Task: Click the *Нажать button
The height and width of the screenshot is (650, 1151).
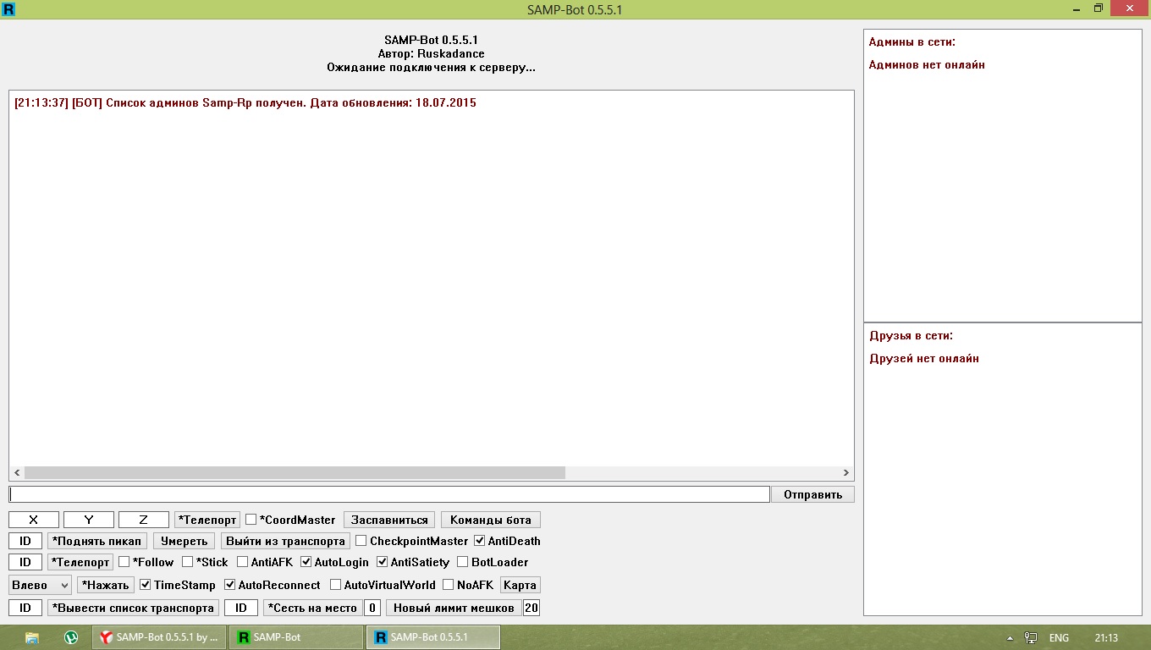Action: [x=106, y=585]
